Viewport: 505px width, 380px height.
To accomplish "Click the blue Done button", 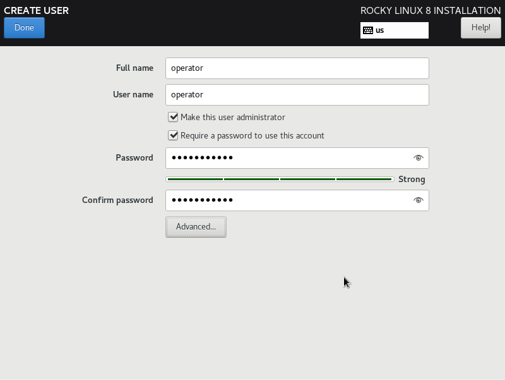I will click(x=24, y=28).
